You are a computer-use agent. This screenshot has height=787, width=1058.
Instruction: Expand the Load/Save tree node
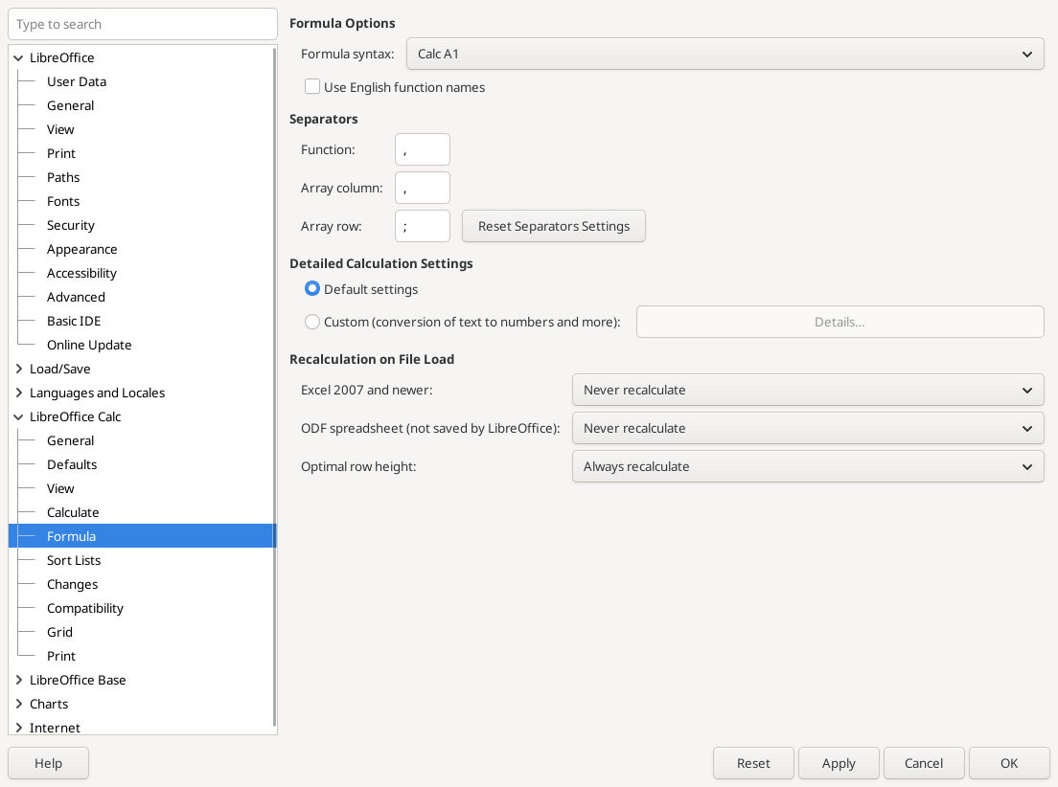[18, 369]
